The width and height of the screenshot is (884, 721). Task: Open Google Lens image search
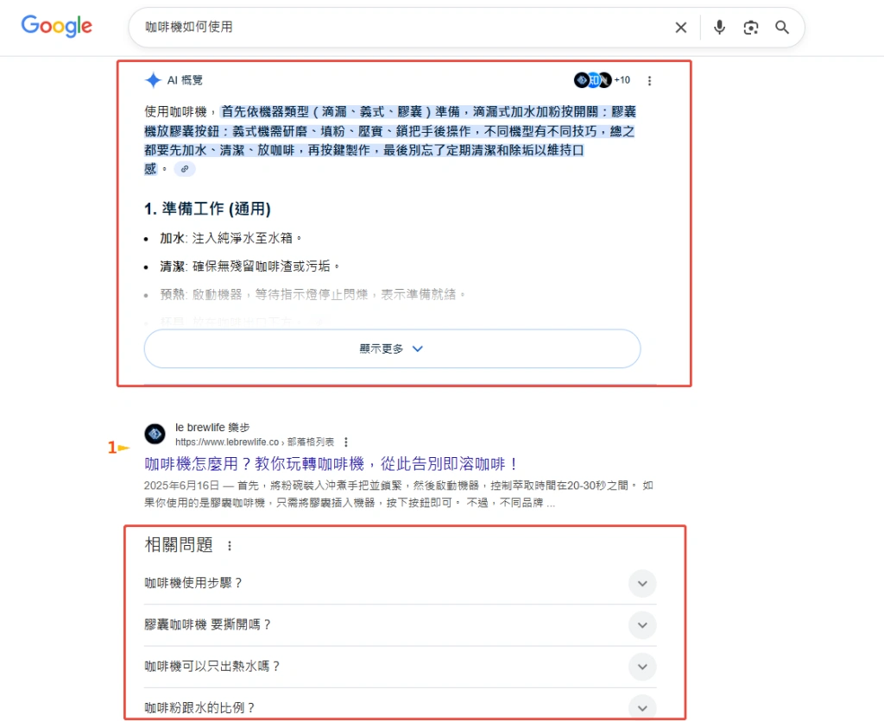(x=751, y=28)
